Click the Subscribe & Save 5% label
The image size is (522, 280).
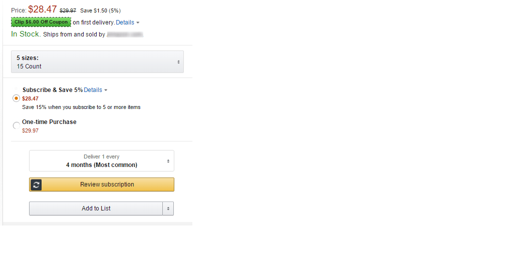point(53,90)
